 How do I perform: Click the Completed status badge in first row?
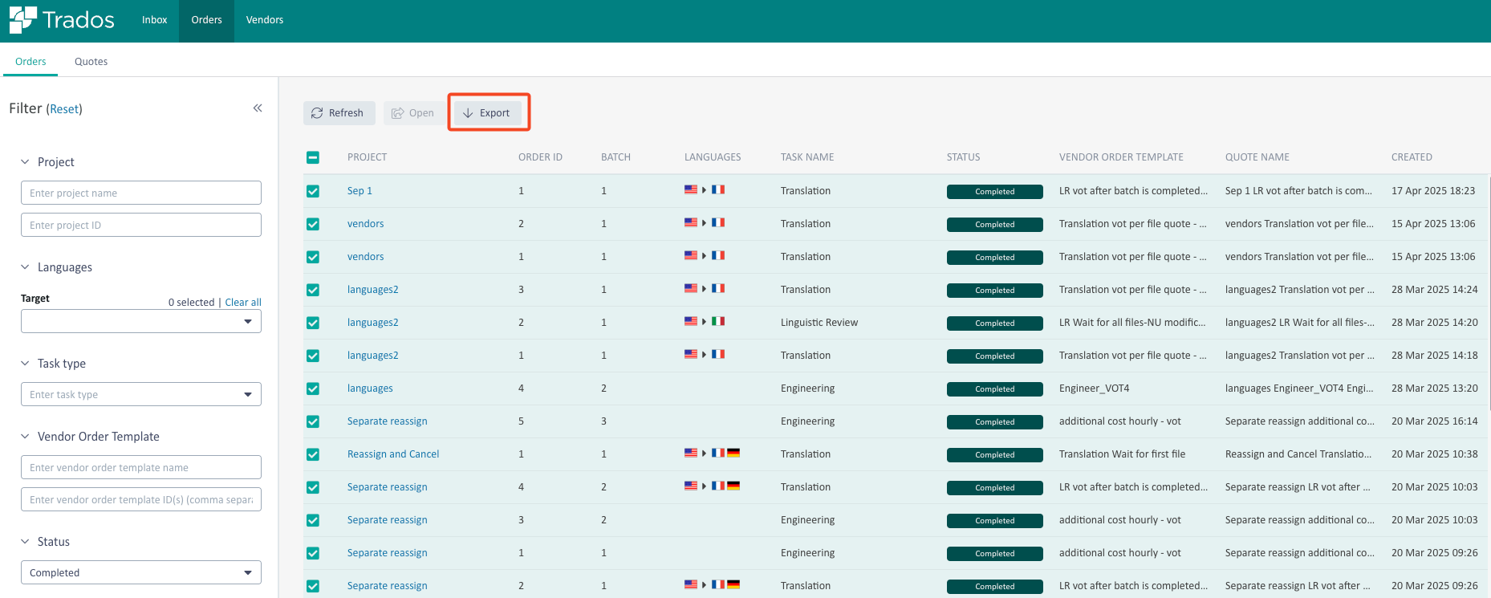click(994, 192)
